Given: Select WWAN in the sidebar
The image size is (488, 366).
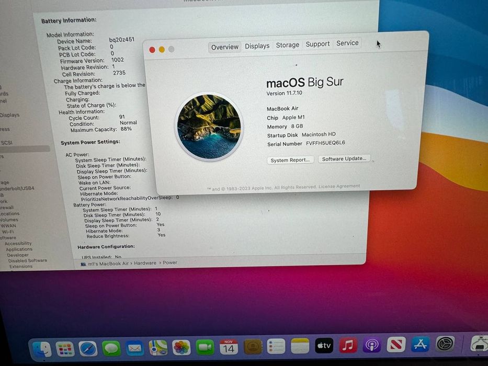Looking at the screenshot, I should [x=8, y=226].
